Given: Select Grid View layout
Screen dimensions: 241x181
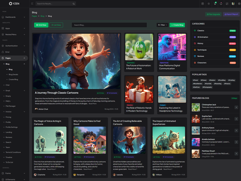Looking at the screenshot, I should pyautogui.click(x=41, y=25).
